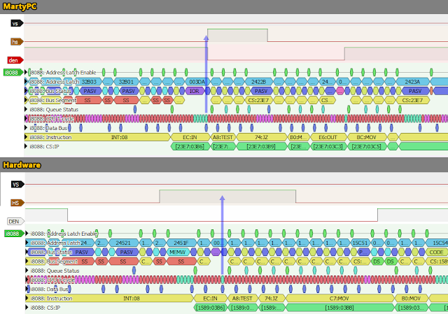
Task: Select the white DEN channel tag in Hardware
Action: coord(15,222)
